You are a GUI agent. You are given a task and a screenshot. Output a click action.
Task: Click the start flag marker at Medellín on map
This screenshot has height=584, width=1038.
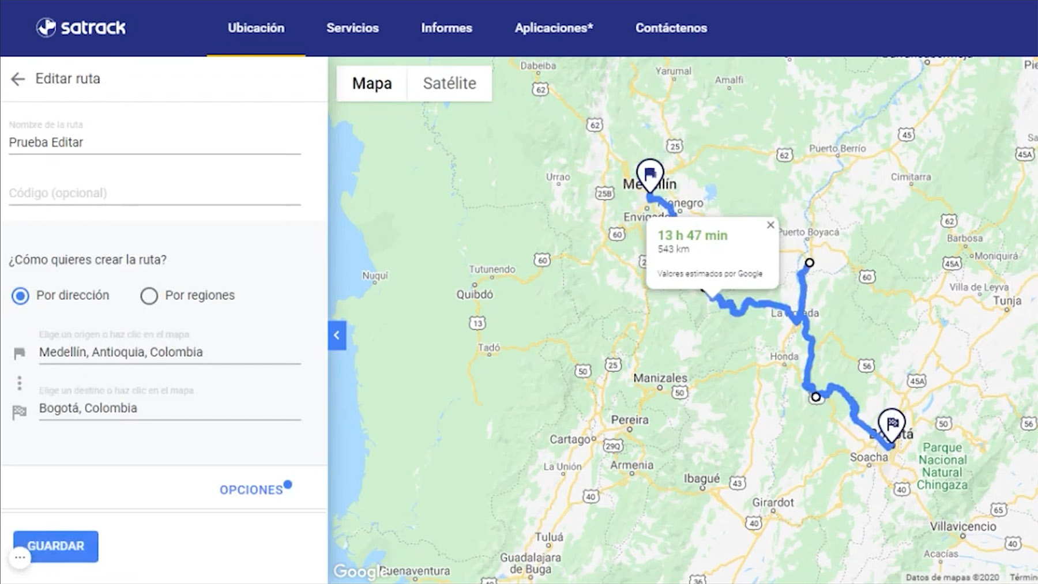(x=650, y=175)
